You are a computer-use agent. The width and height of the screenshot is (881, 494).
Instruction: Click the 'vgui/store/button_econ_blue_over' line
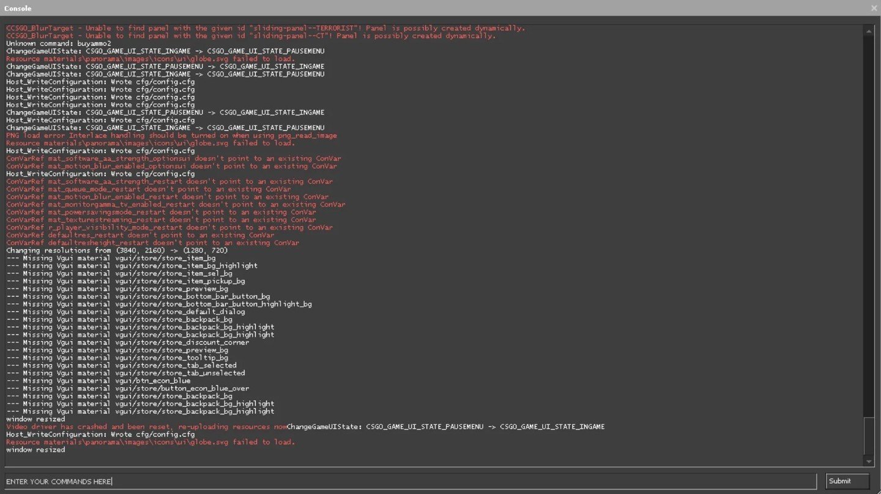click(x=128, y=388)
